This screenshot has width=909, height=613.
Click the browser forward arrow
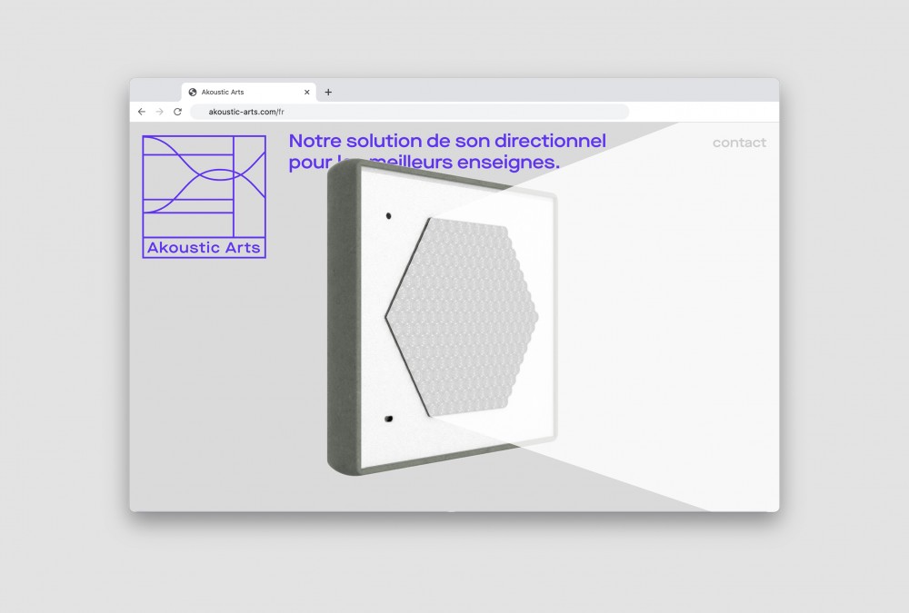click(x=159, y=112)
